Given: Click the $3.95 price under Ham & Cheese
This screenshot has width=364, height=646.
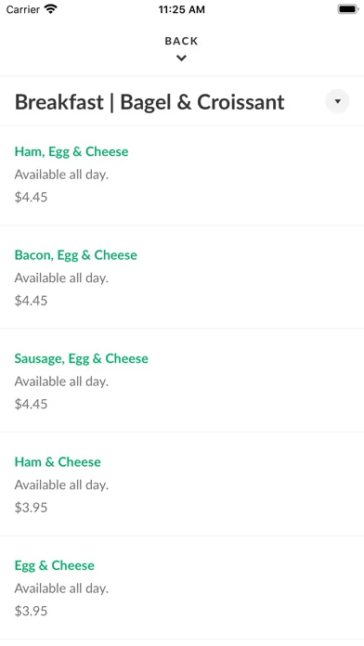Looking at the screenshot, I should 31,507.
